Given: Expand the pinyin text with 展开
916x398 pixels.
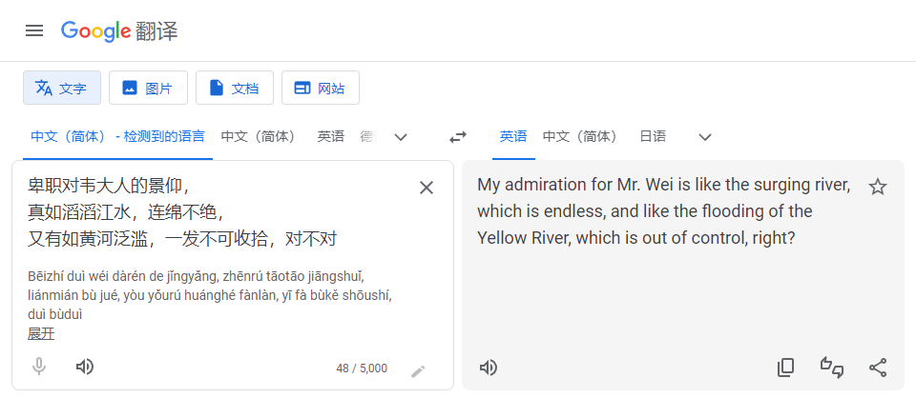Looking at the screenshot, I should [41, 333].
